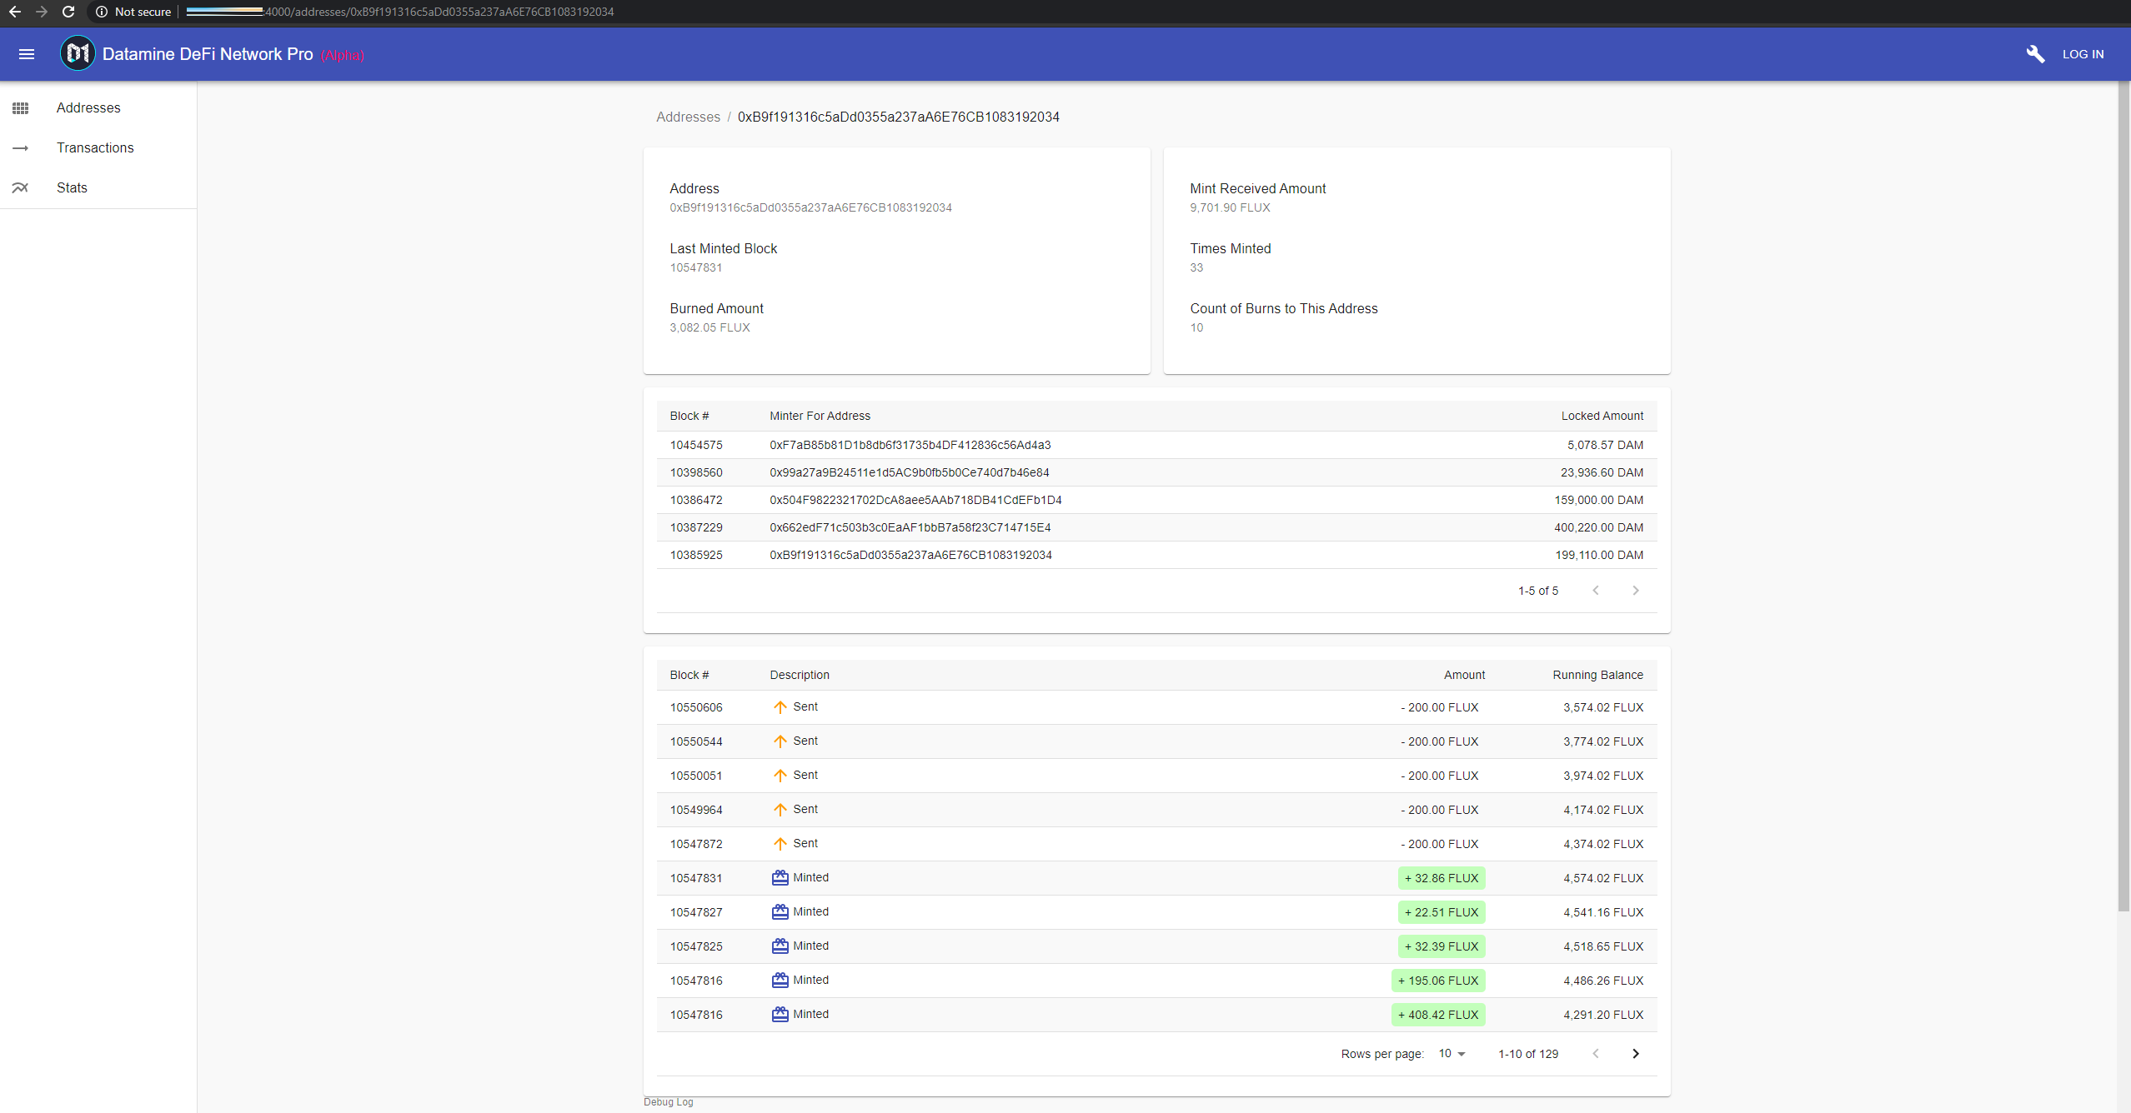The height and width of the screenshot is (1113, 2131).
Task: Click the 1-10 of 129 pagination text
Action: (1528, 1055)
